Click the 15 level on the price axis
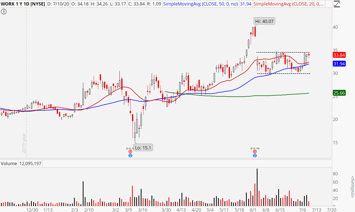 335,143
